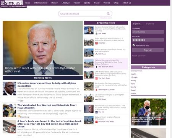Switch to the Sign-up tab
Screen dimensions: 172x138
point(150,24)
